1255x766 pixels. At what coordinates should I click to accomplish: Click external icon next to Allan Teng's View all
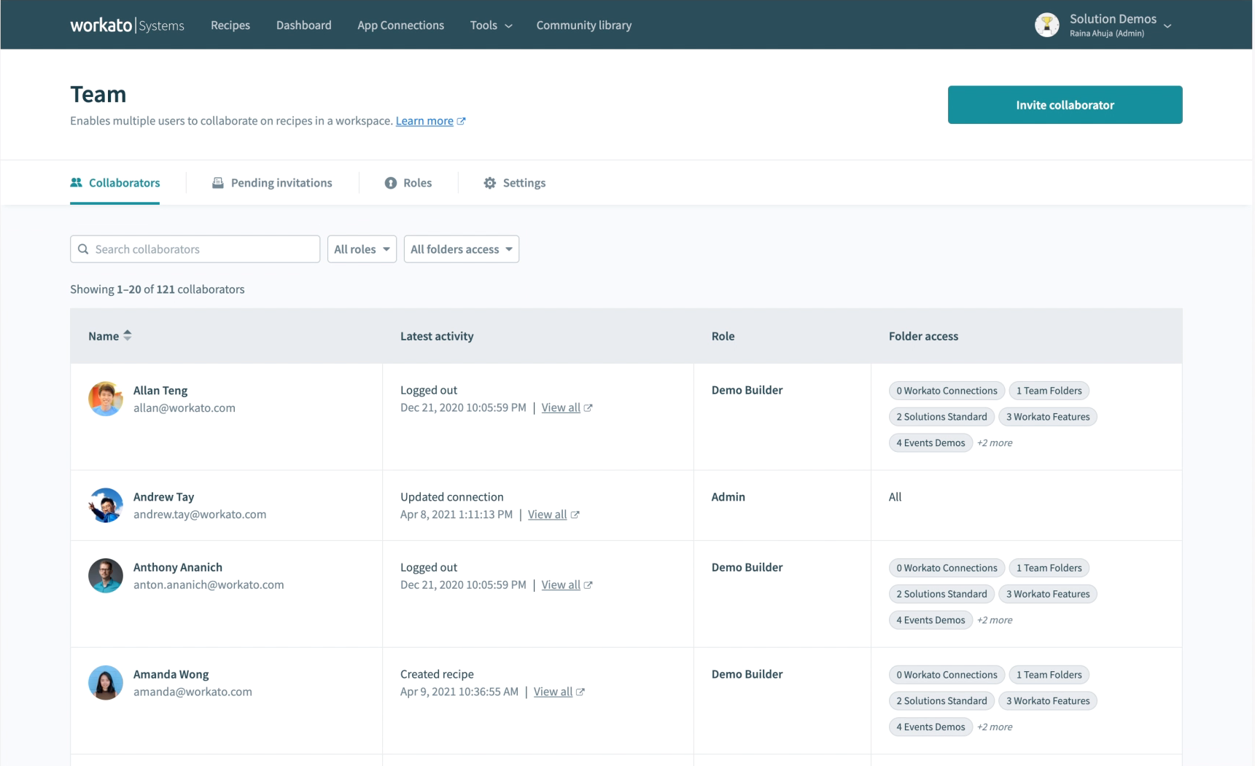pyautogui.click(x=588, y=408)
